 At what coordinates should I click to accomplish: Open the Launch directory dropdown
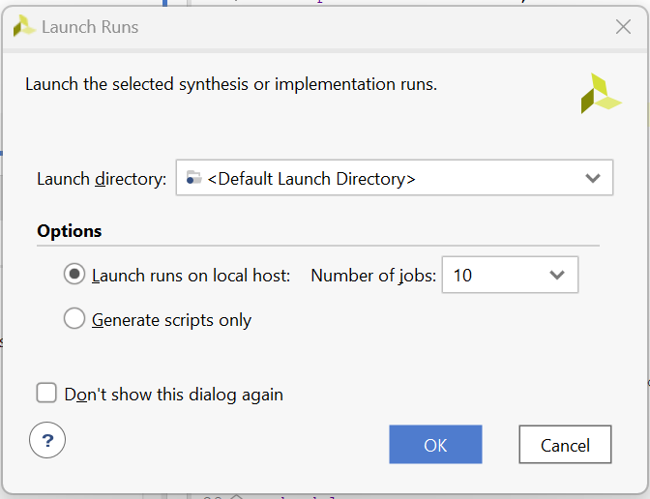coord(395,177)
